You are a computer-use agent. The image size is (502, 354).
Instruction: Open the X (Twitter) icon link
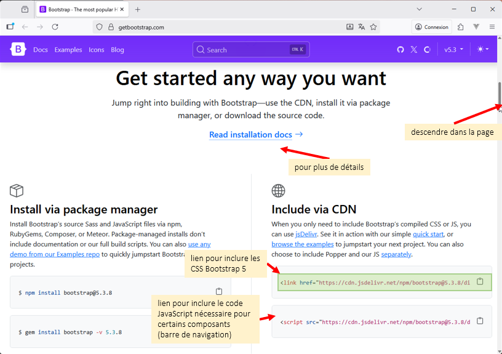point(414,49)
